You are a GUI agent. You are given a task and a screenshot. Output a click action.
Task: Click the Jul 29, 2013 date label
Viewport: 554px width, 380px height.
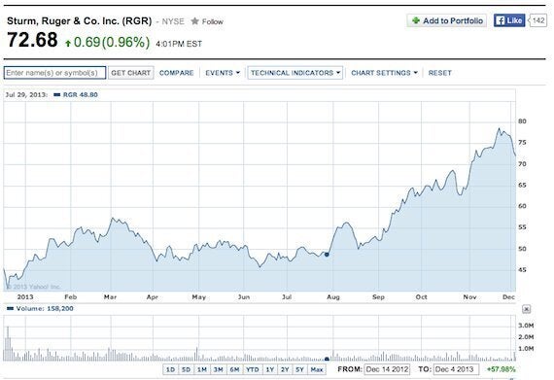[26, 94]
